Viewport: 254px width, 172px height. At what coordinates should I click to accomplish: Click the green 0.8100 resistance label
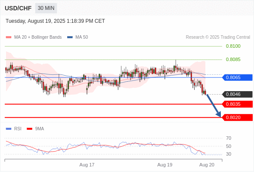coord(233,46)
